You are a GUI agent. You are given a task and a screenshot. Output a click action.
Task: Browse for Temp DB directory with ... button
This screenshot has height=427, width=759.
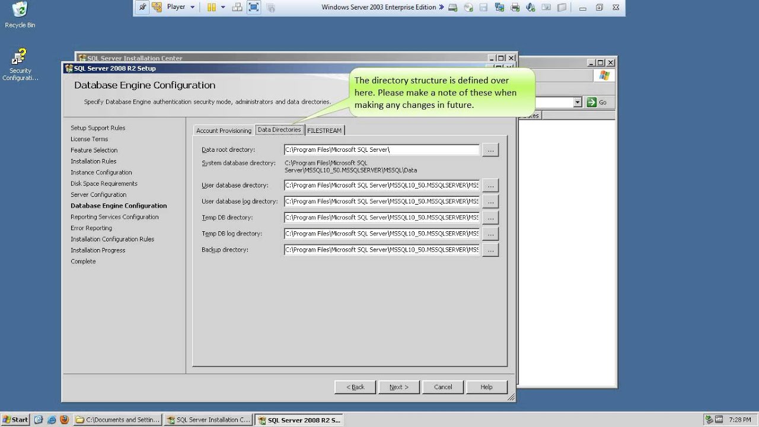(490, 218)
